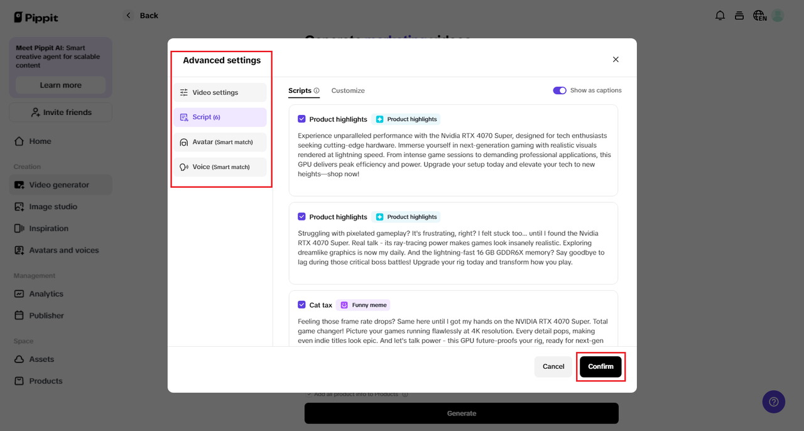Open Avatars and voices
Viewport: 804px width, 431px height.
click(64, 249)
